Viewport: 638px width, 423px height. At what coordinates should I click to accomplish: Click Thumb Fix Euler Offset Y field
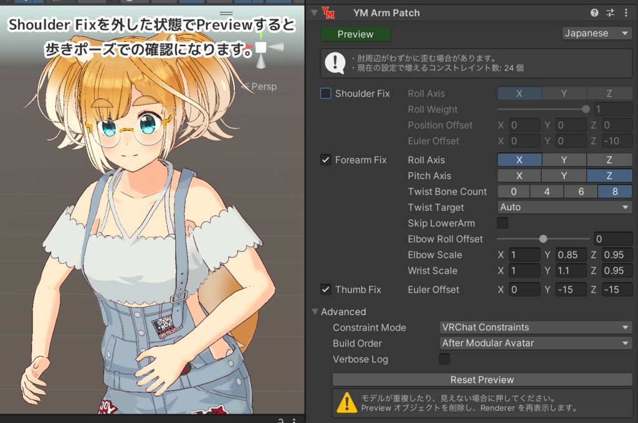click(571, 289)
